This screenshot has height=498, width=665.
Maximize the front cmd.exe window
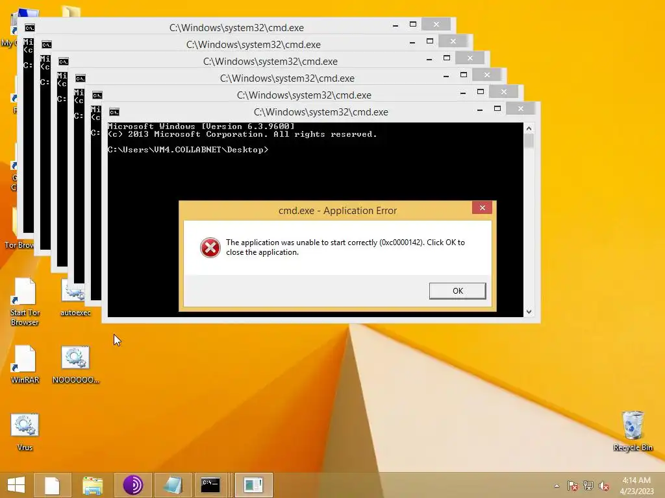(497, 109)
